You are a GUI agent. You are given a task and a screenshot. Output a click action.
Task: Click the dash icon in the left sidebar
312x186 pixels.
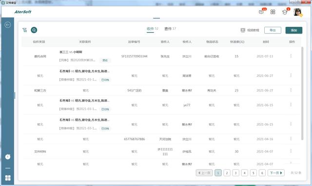click(8, 168)
